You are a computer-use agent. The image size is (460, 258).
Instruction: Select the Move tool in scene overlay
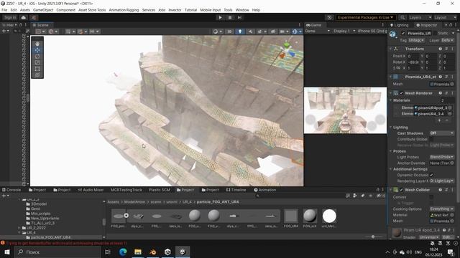click(x=37, y=50)
